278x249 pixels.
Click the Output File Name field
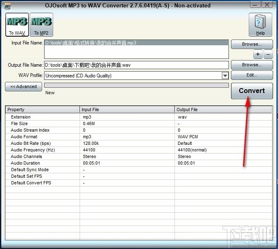[137, 65]
